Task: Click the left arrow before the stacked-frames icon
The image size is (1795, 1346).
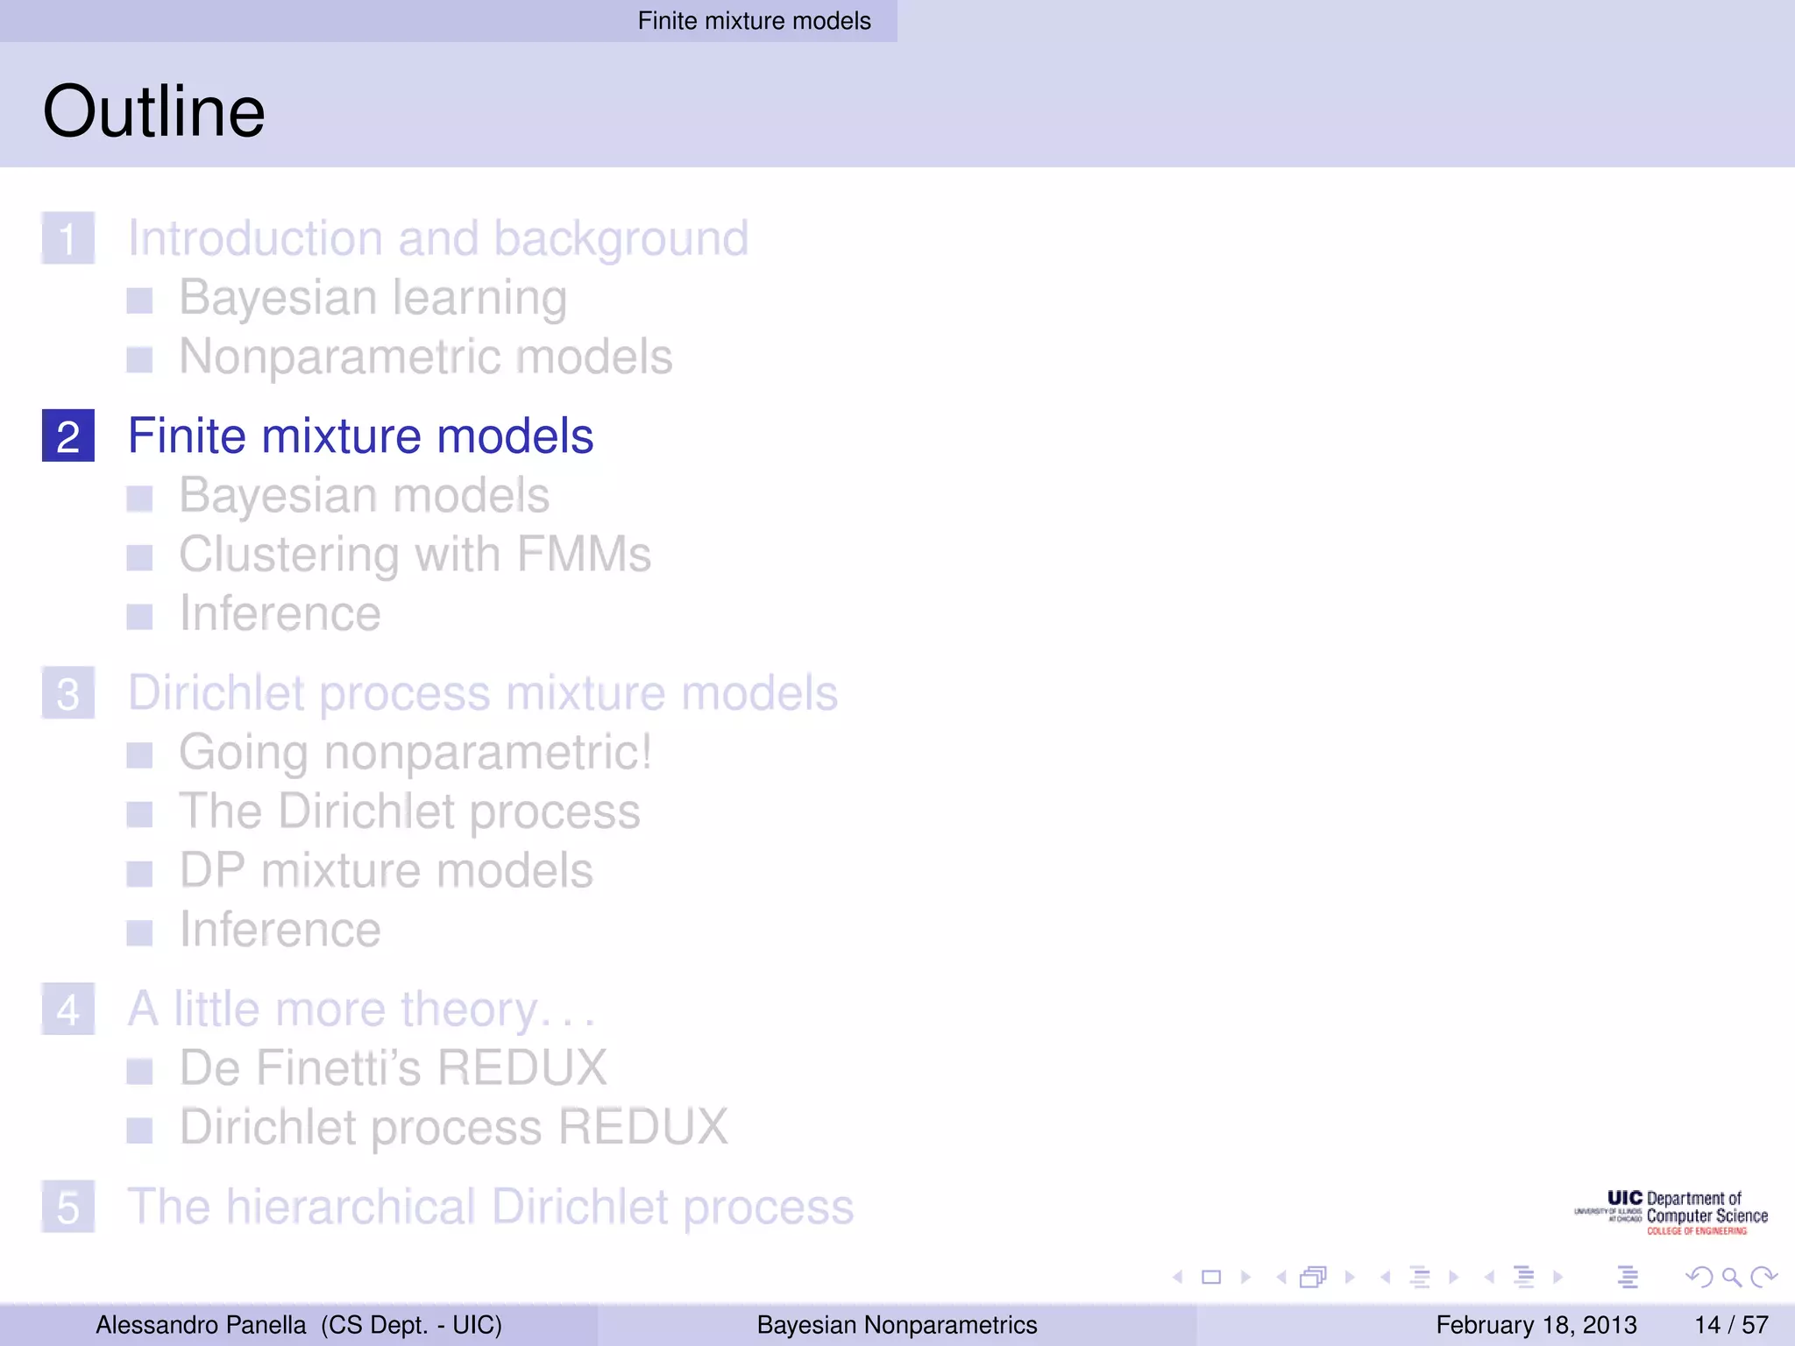Action: click(x=1281, y=1278)
